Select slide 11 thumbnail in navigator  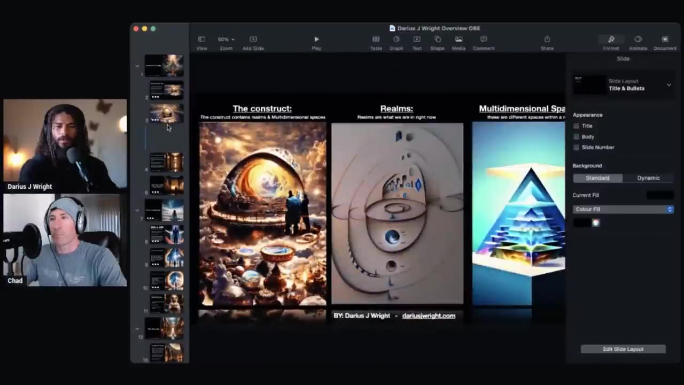pos(167,303)
